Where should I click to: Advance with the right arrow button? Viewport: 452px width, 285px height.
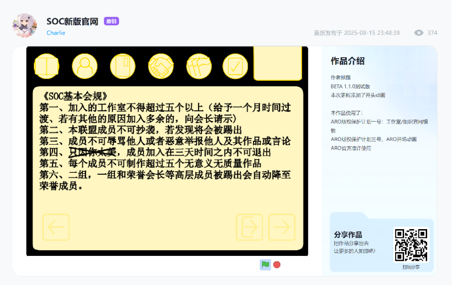click(282, 227)
